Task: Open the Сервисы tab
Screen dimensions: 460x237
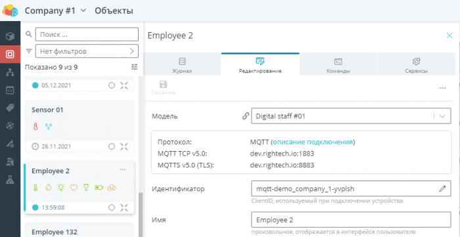Action: click(x=416, y=65)
